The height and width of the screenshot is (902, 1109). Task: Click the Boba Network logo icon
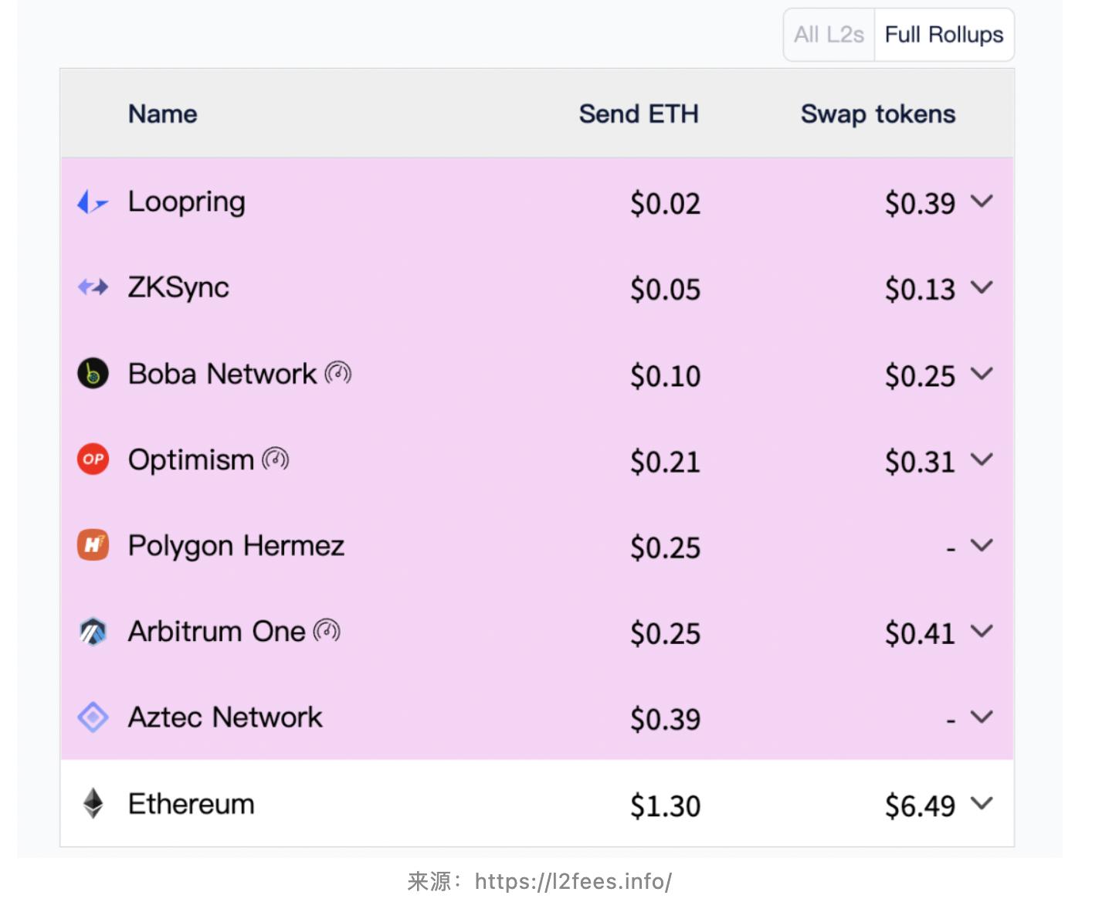93,374
